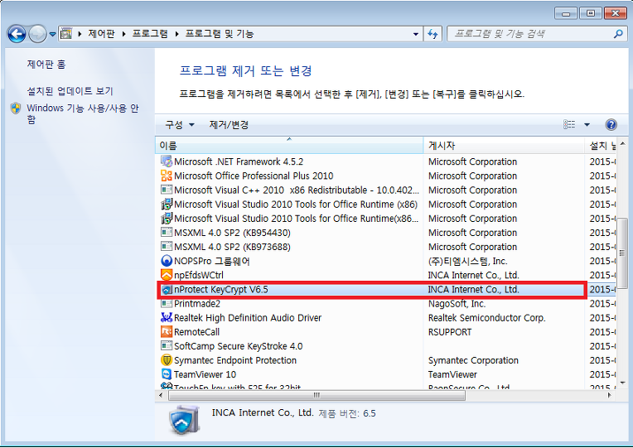Click the 제거/변경 toolbar button

[229, 125]
